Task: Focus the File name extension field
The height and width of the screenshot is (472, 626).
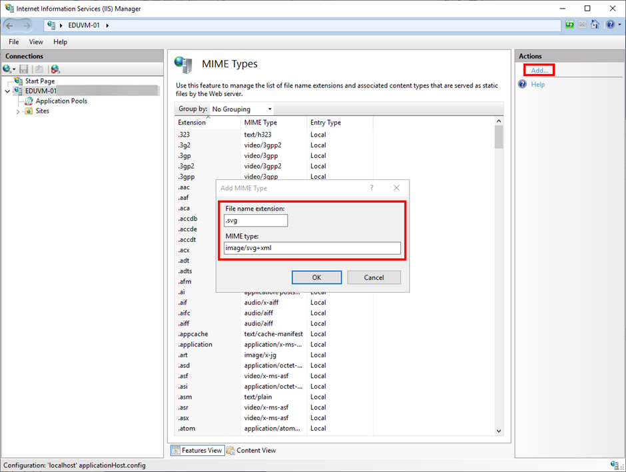Action: click(x=256, y=221)
